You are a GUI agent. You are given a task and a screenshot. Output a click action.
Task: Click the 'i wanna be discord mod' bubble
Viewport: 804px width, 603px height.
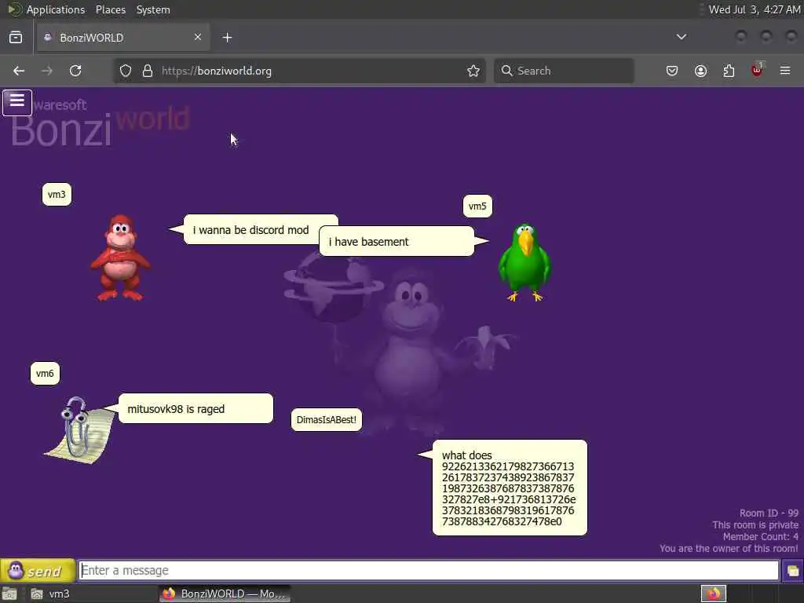(x=250, y=230)
